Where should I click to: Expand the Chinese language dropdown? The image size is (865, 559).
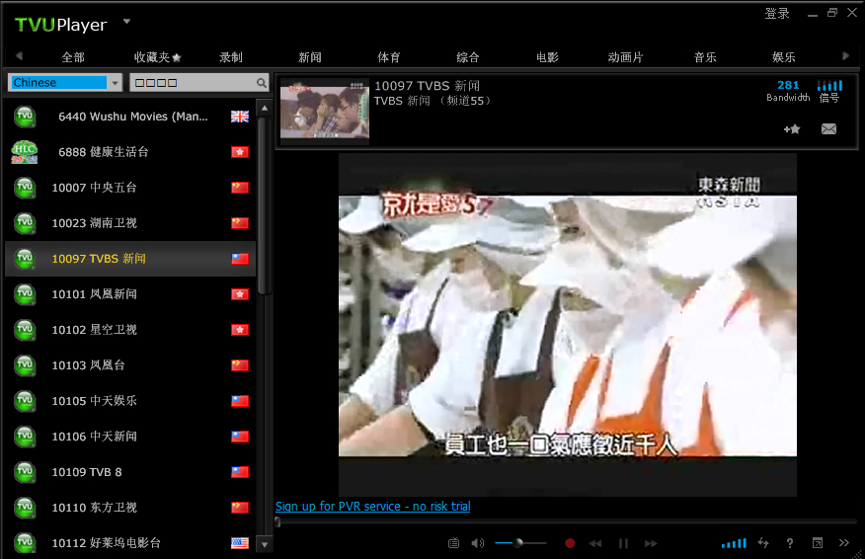click(x=115, y=83)
